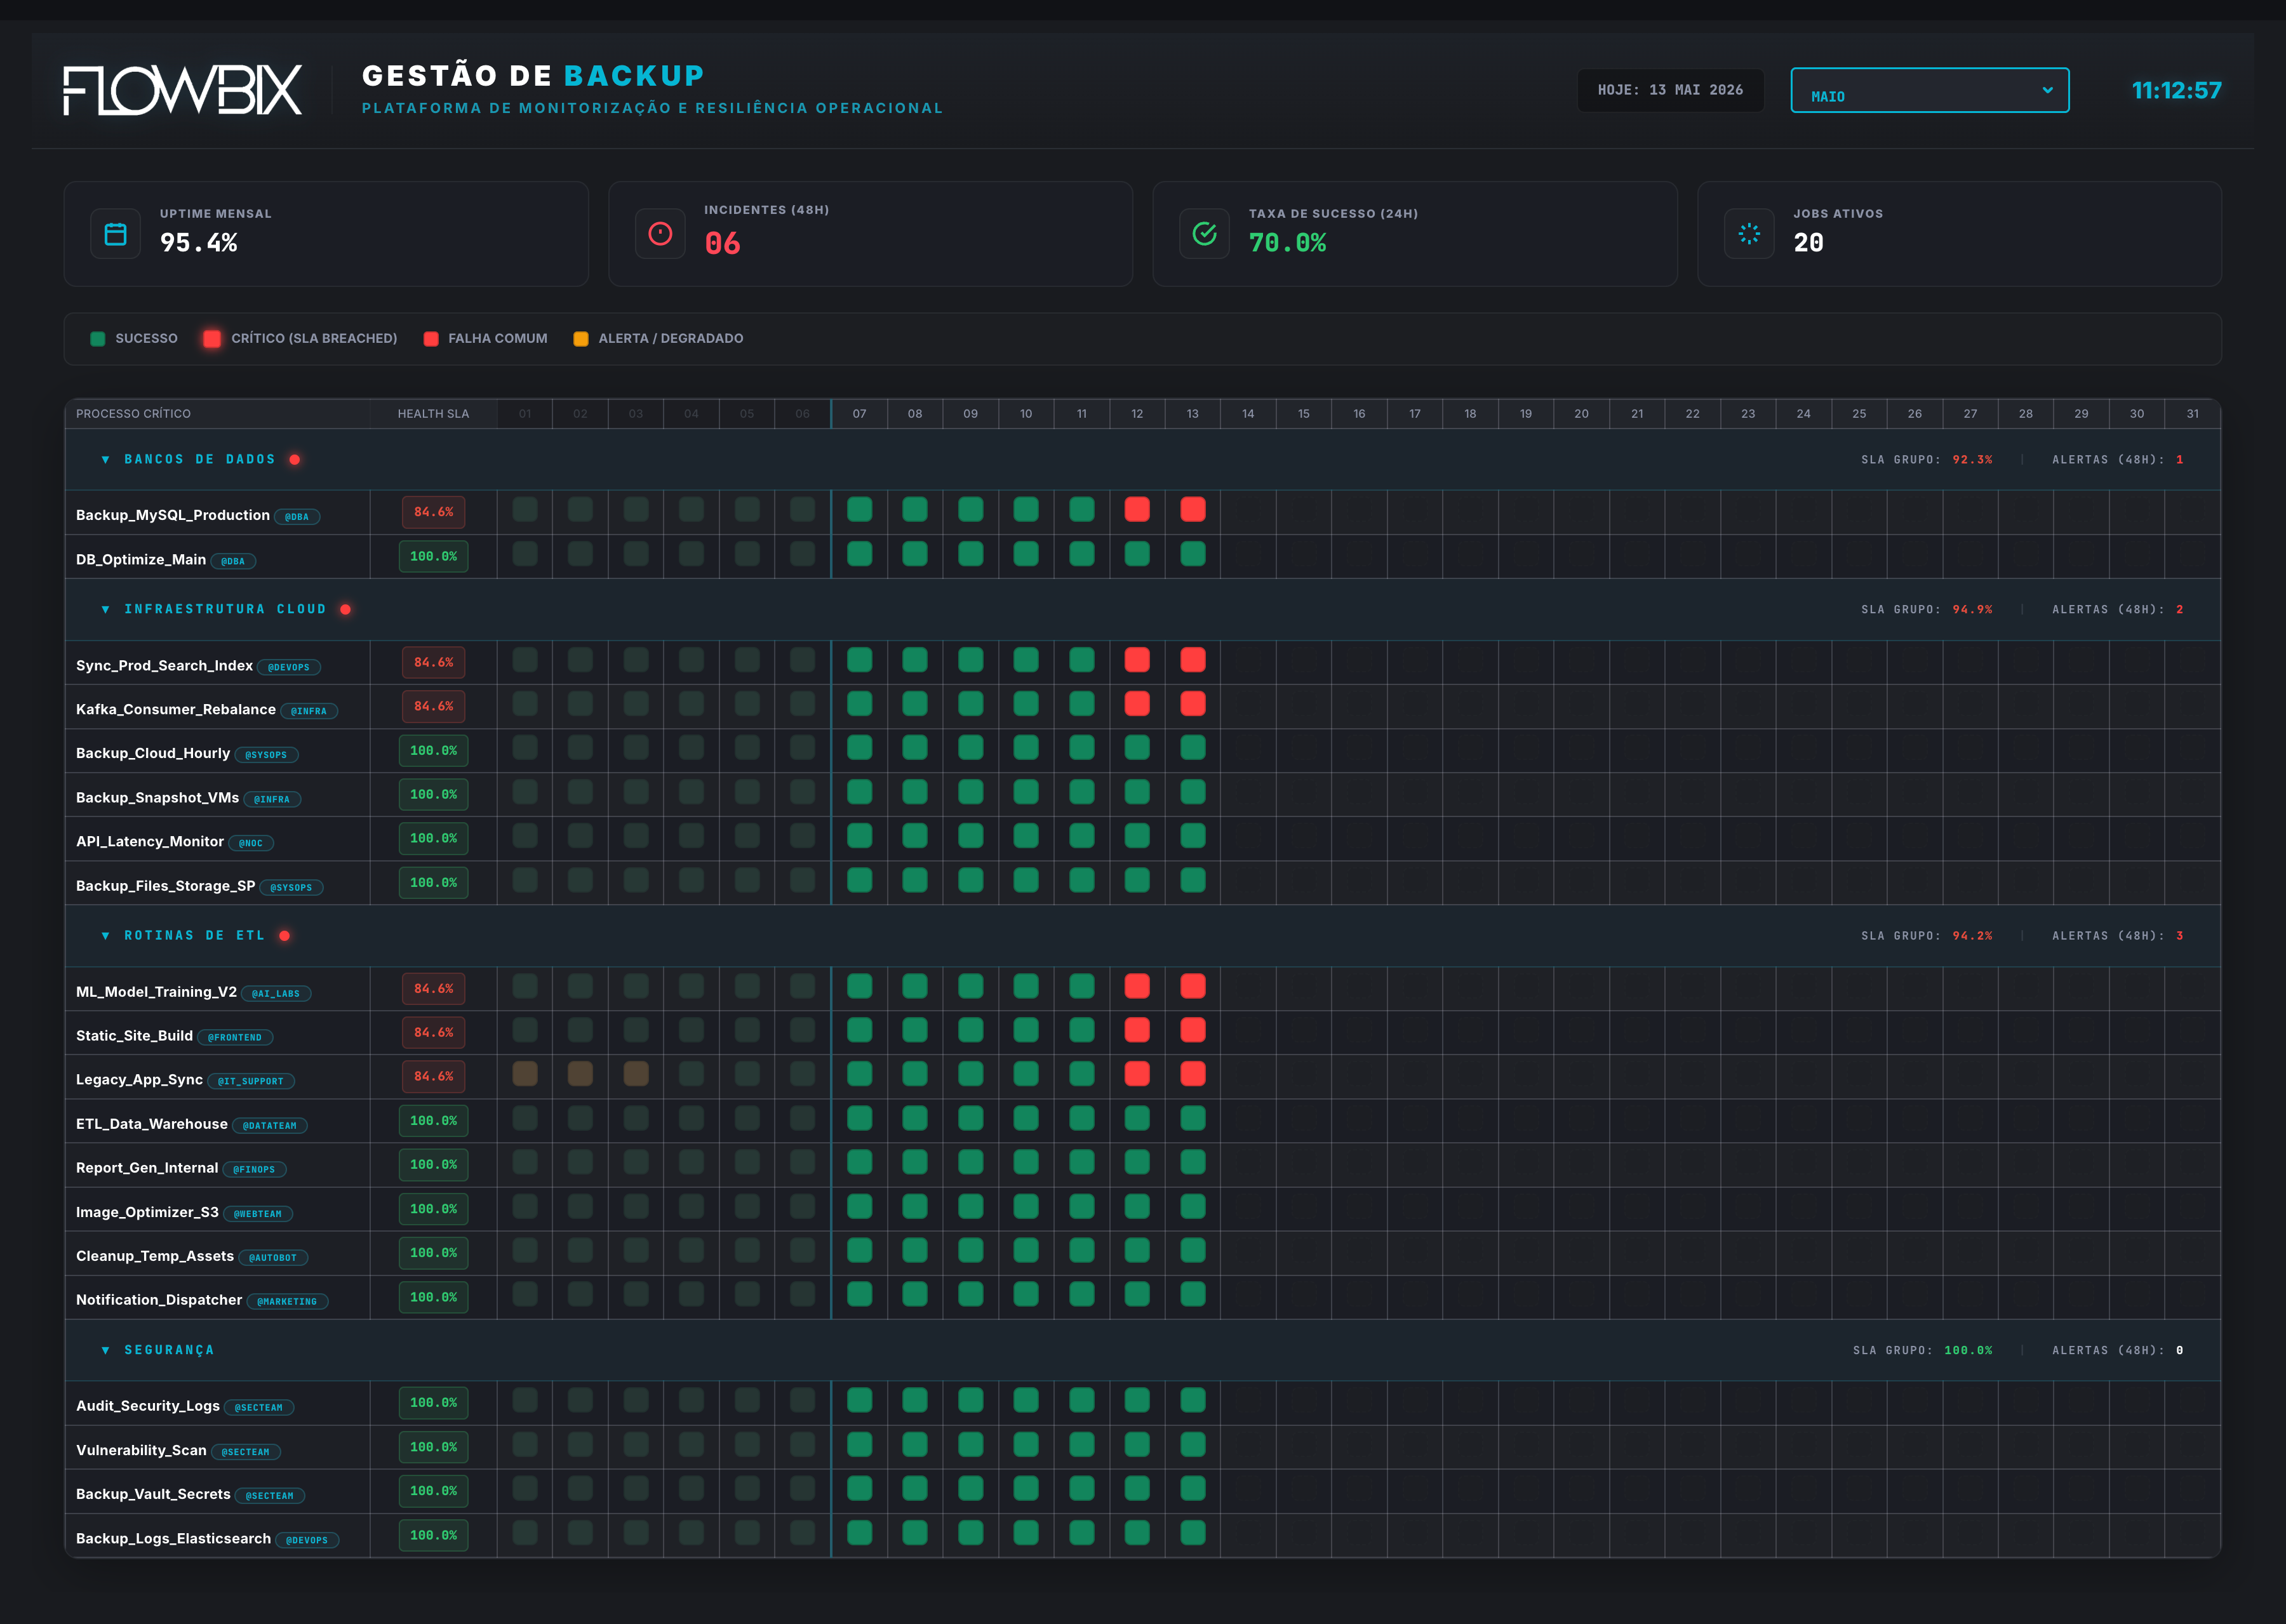
Task: Click Sync_Prod_Search_Index red status on day 12
Action: (1137, 660)
